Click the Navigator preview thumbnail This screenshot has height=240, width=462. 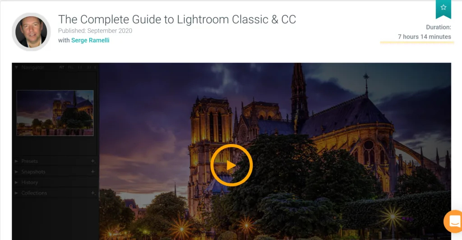(x=55, y=113)
